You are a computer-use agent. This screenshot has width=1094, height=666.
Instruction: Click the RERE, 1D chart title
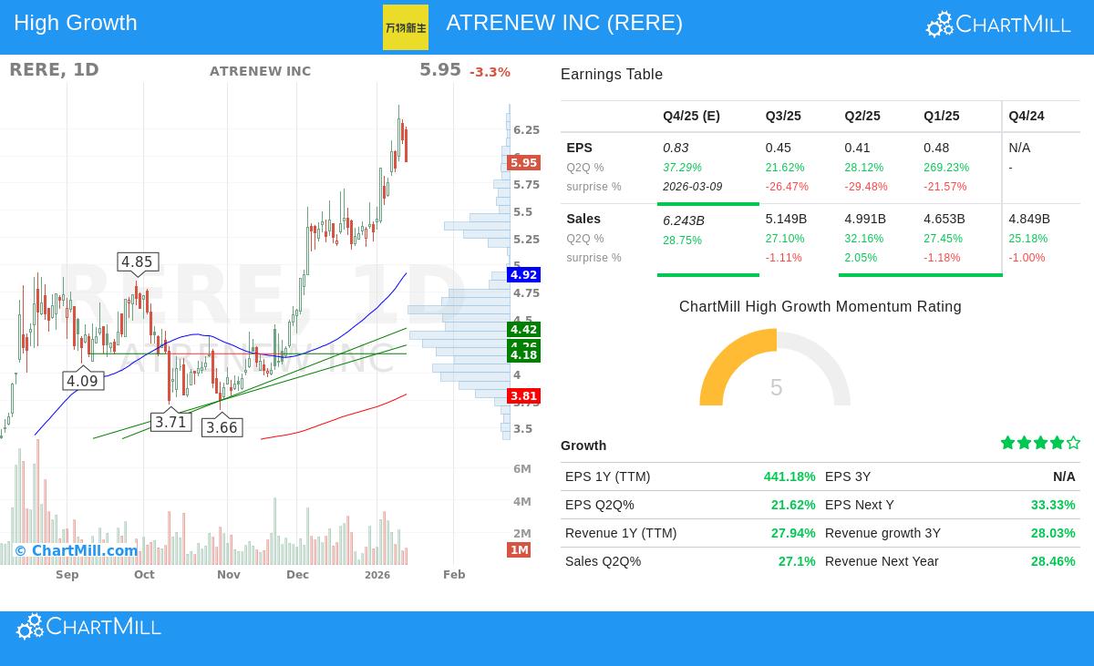click(54, 69)
